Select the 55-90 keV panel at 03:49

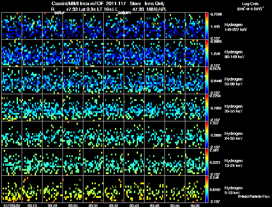coord(155,81)
